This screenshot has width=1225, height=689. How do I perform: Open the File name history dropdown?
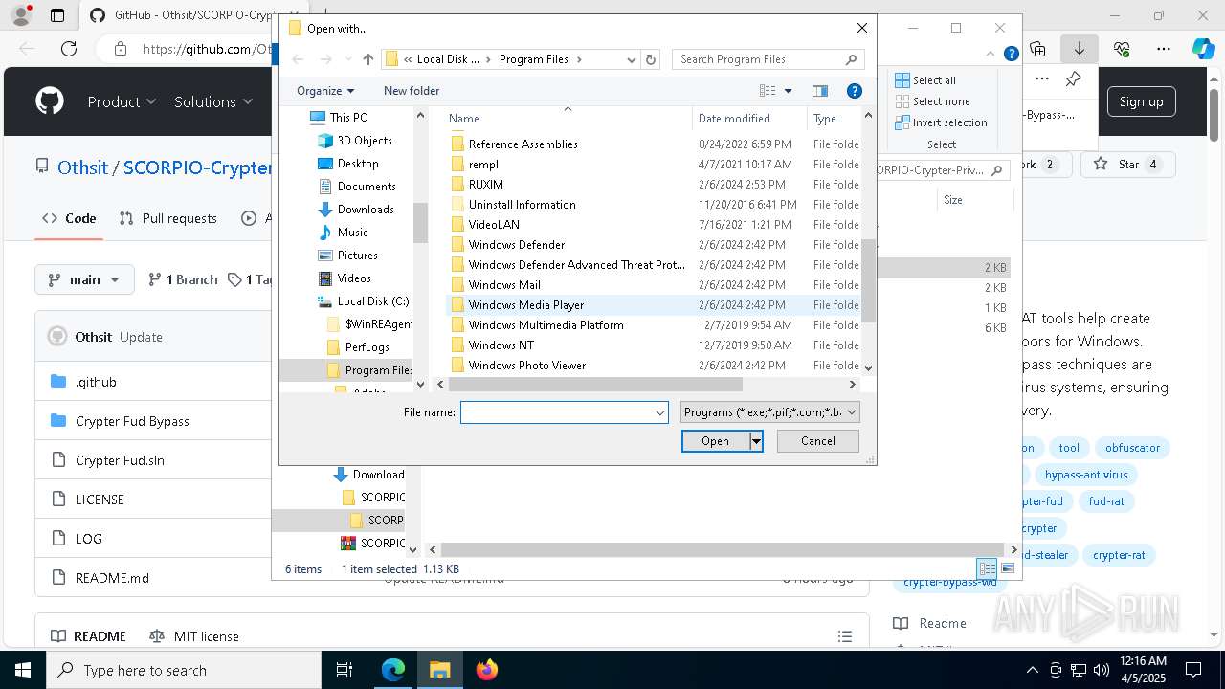coord(660,412)
